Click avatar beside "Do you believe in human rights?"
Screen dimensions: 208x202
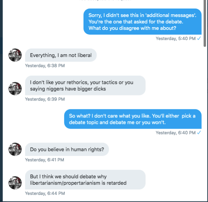tap(15, 149)
